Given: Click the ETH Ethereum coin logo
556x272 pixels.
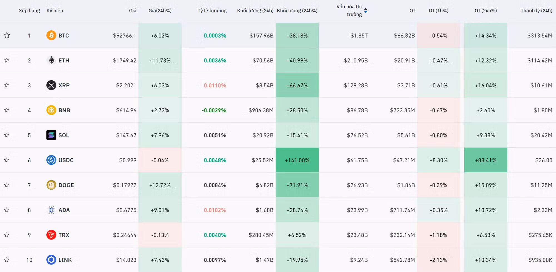Looking at the screenshot, I should click(51, 60).
